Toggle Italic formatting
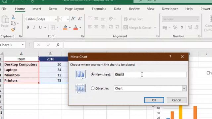The width and height of the screenshot is (212, 119). pos(34,27)
